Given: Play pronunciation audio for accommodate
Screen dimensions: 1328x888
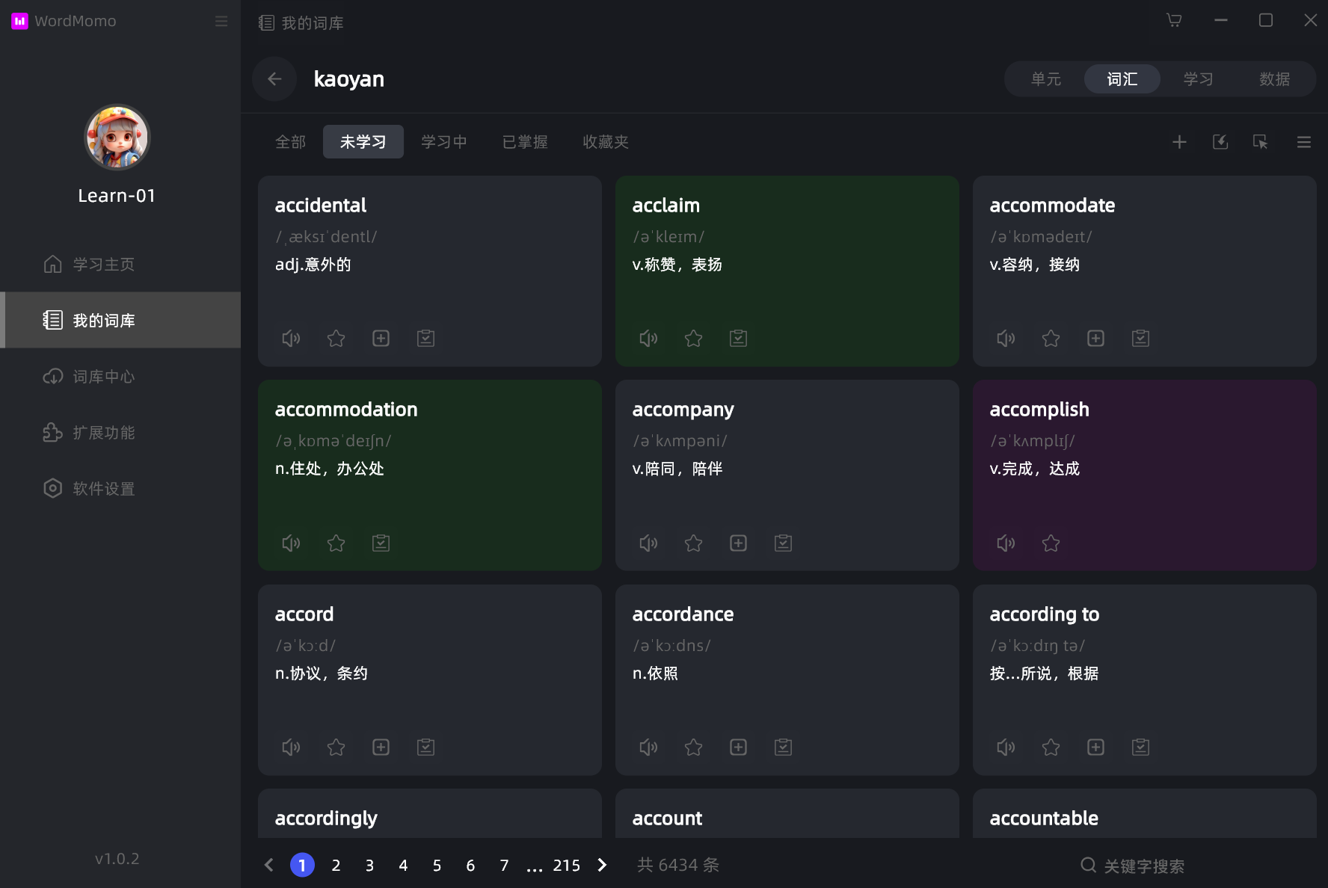Looking at the screenshot, I should click(x=1006, y=339).
